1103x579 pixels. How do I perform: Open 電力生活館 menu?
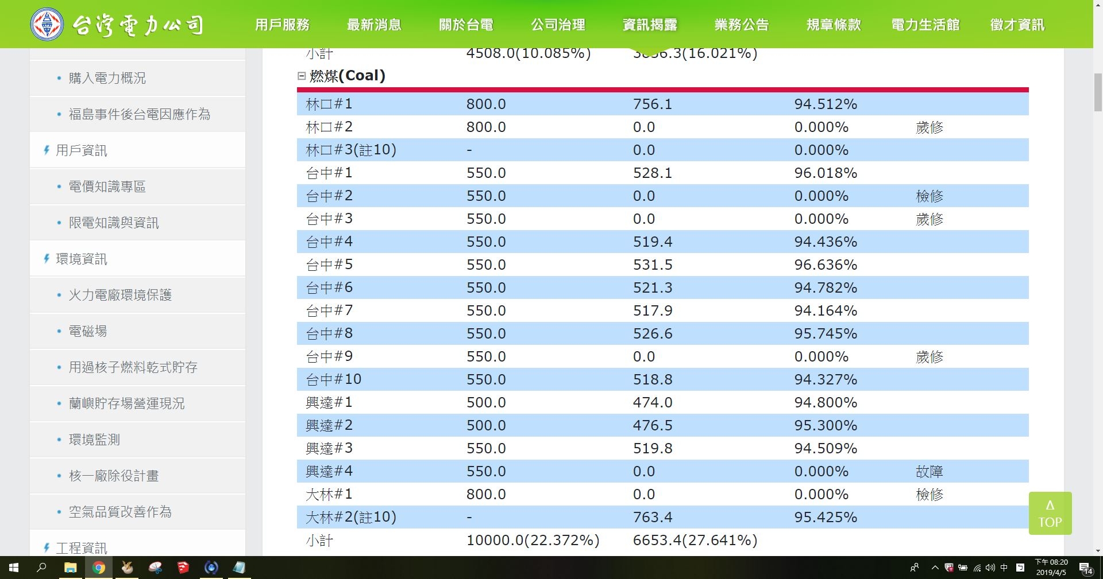coord(925,25)
